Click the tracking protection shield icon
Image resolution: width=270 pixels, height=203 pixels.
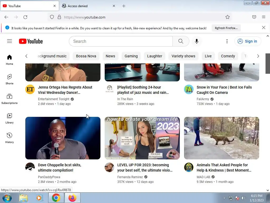pyautogui.click(x=52, y=17)
